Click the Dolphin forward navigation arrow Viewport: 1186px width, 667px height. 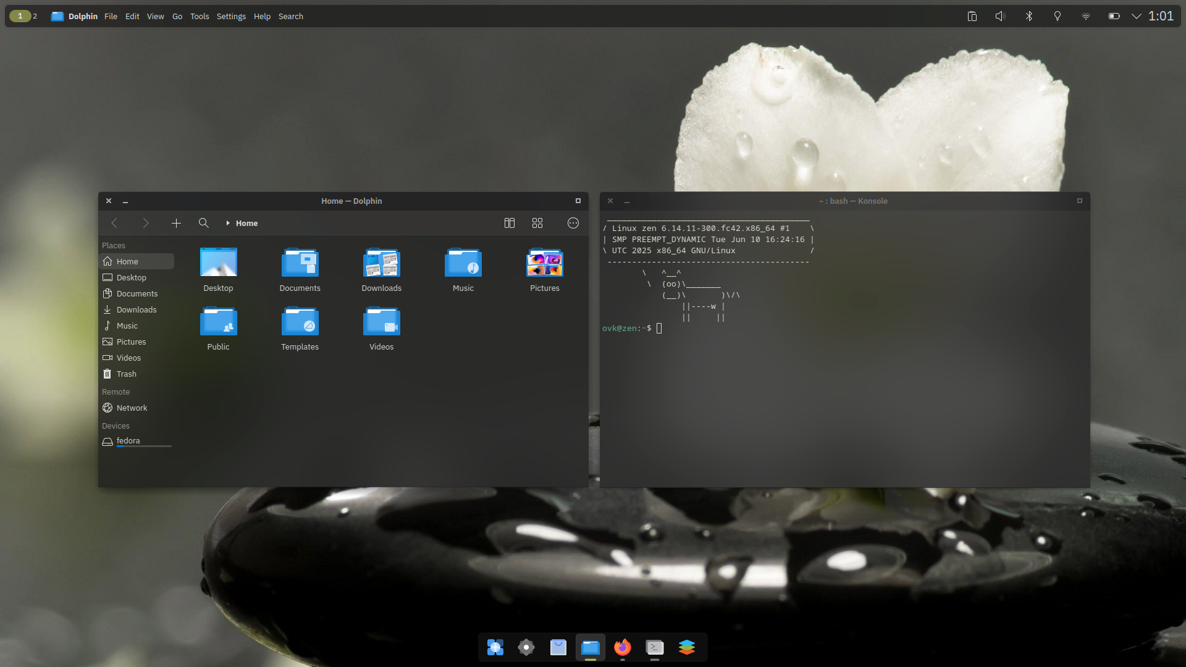146,223
